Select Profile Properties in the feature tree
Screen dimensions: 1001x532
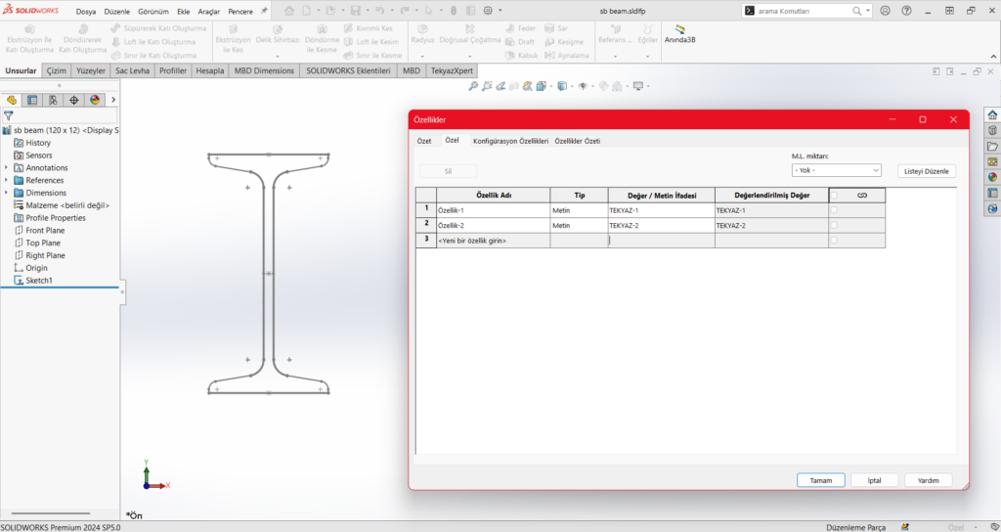coord(56,218)
